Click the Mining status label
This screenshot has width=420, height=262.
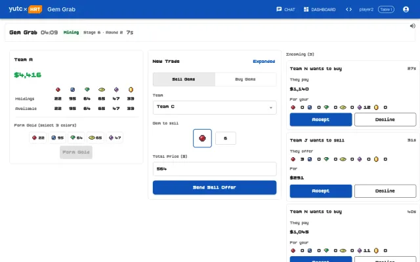point(71,32)
